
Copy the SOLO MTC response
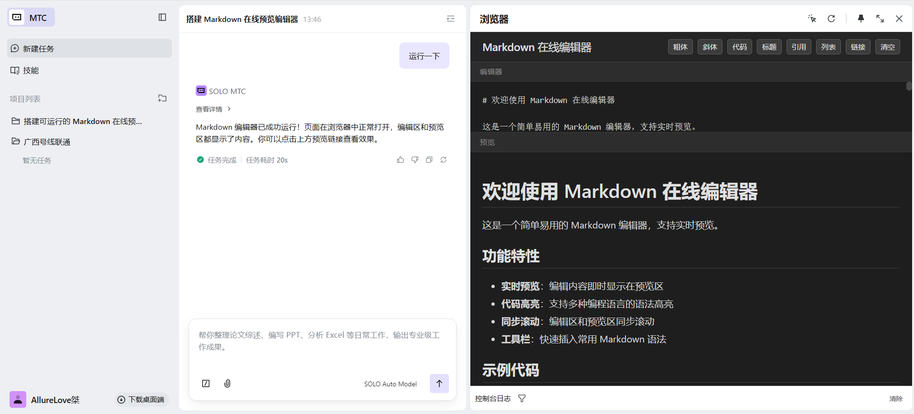(x=429, y=160)
